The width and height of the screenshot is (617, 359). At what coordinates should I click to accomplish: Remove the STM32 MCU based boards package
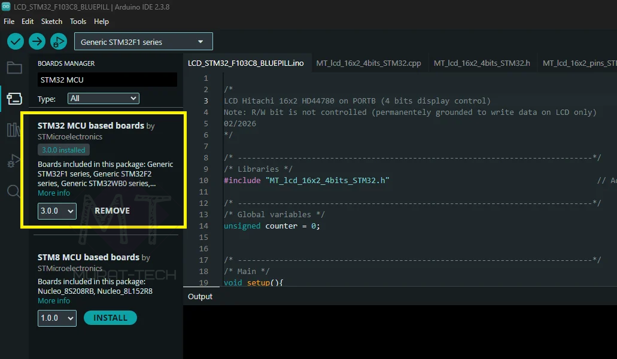pyautogui.click(x=112, y=211)
